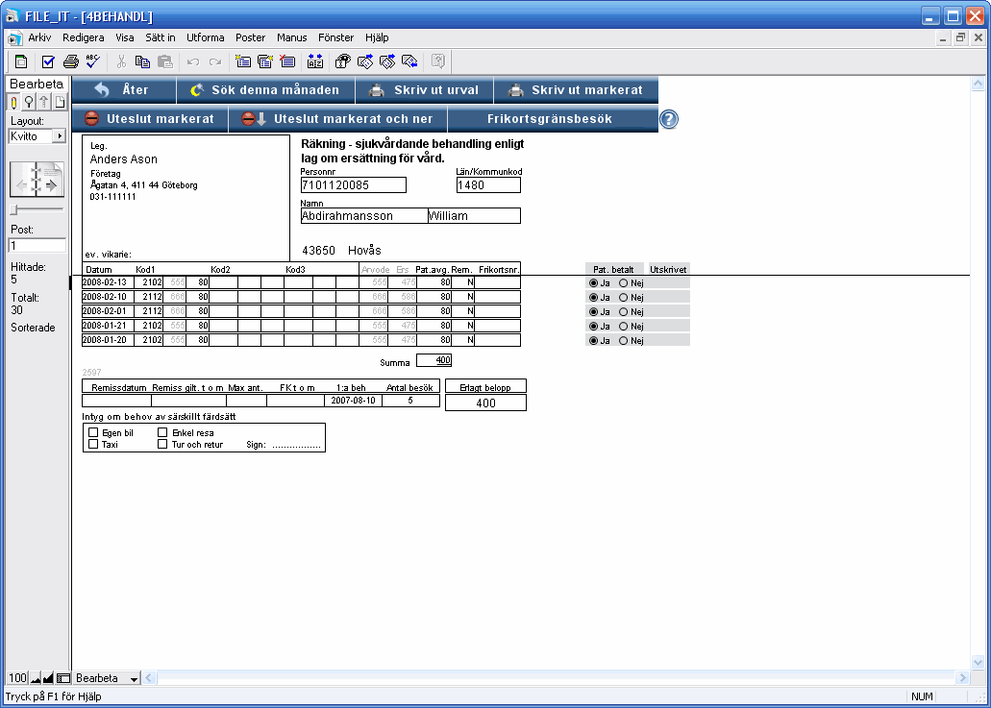Check the Enkel resa checkbox
The height and width of the screenshot is (708, 991).
[x=162, y=432]
